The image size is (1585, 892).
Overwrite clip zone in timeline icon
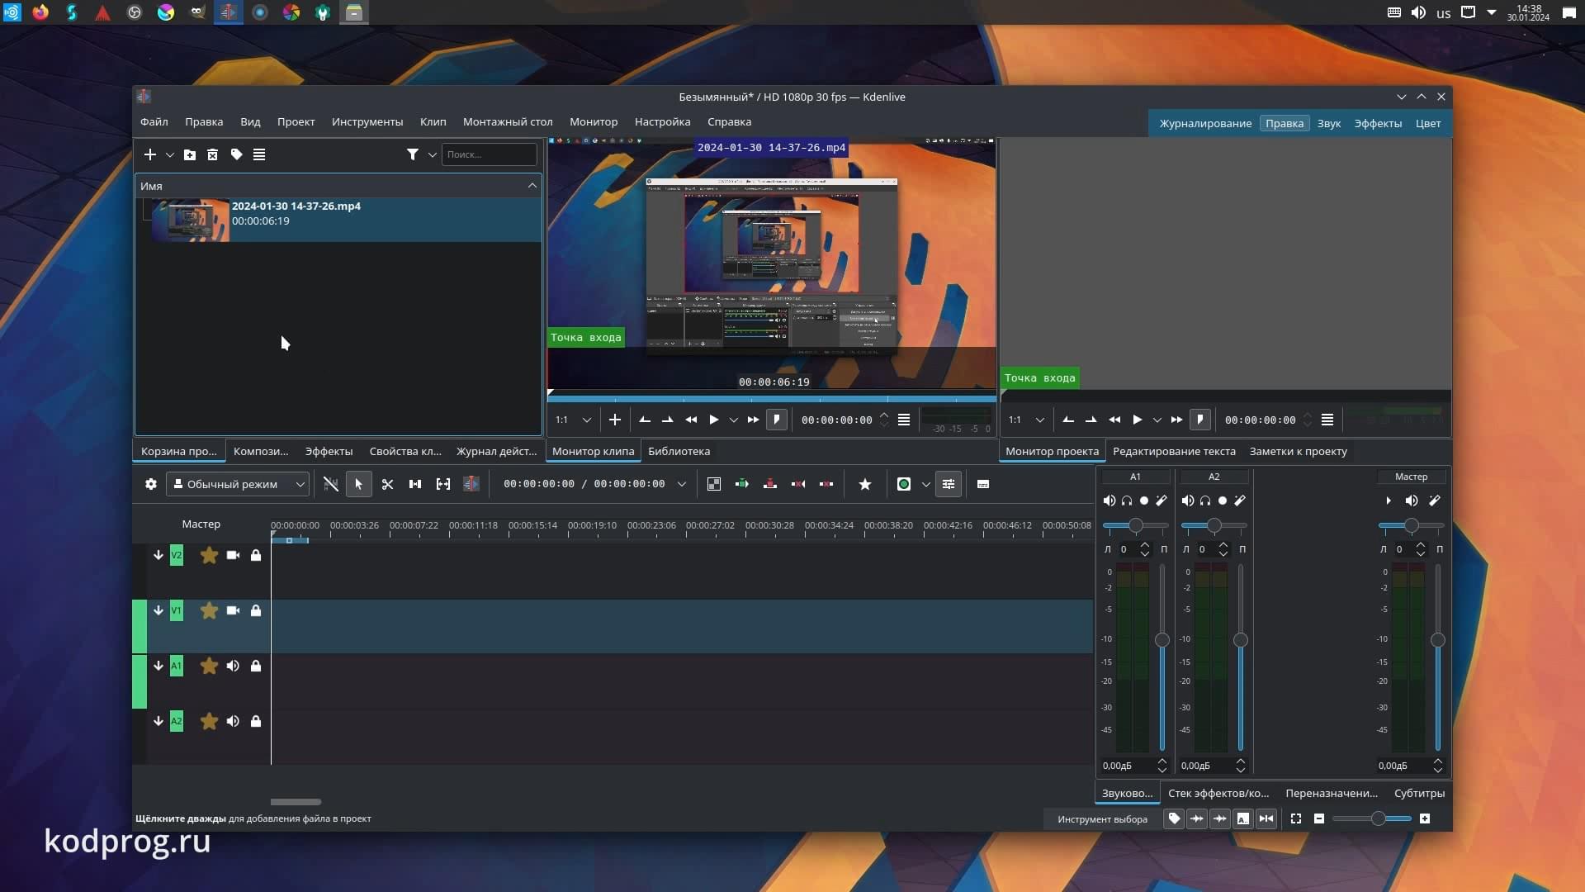click(x=770, y=485)
